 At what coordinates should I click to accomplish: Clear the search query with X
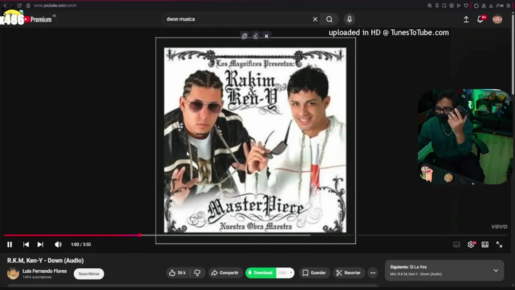click(315, 19)
